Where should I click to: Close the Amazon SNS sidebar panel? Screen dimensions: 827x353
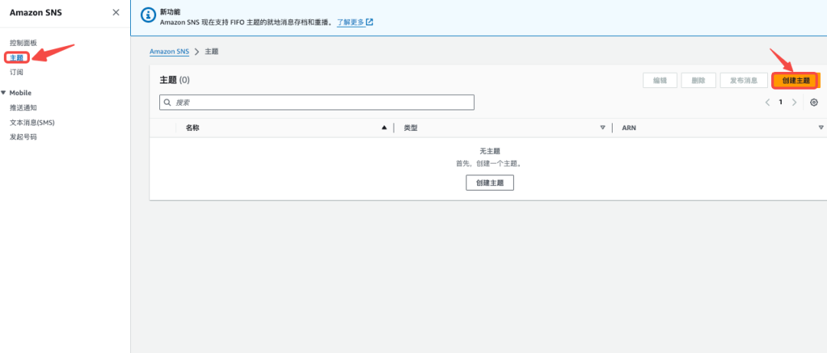pyautogui.click(x=116, y=13)
